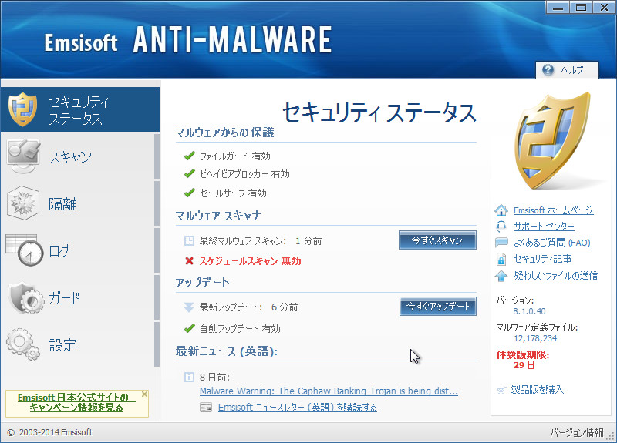This screenshot has width=617, height=443.
Task: Click the green check next to ファイルガード 有効
Action: [x=190, y=156]
